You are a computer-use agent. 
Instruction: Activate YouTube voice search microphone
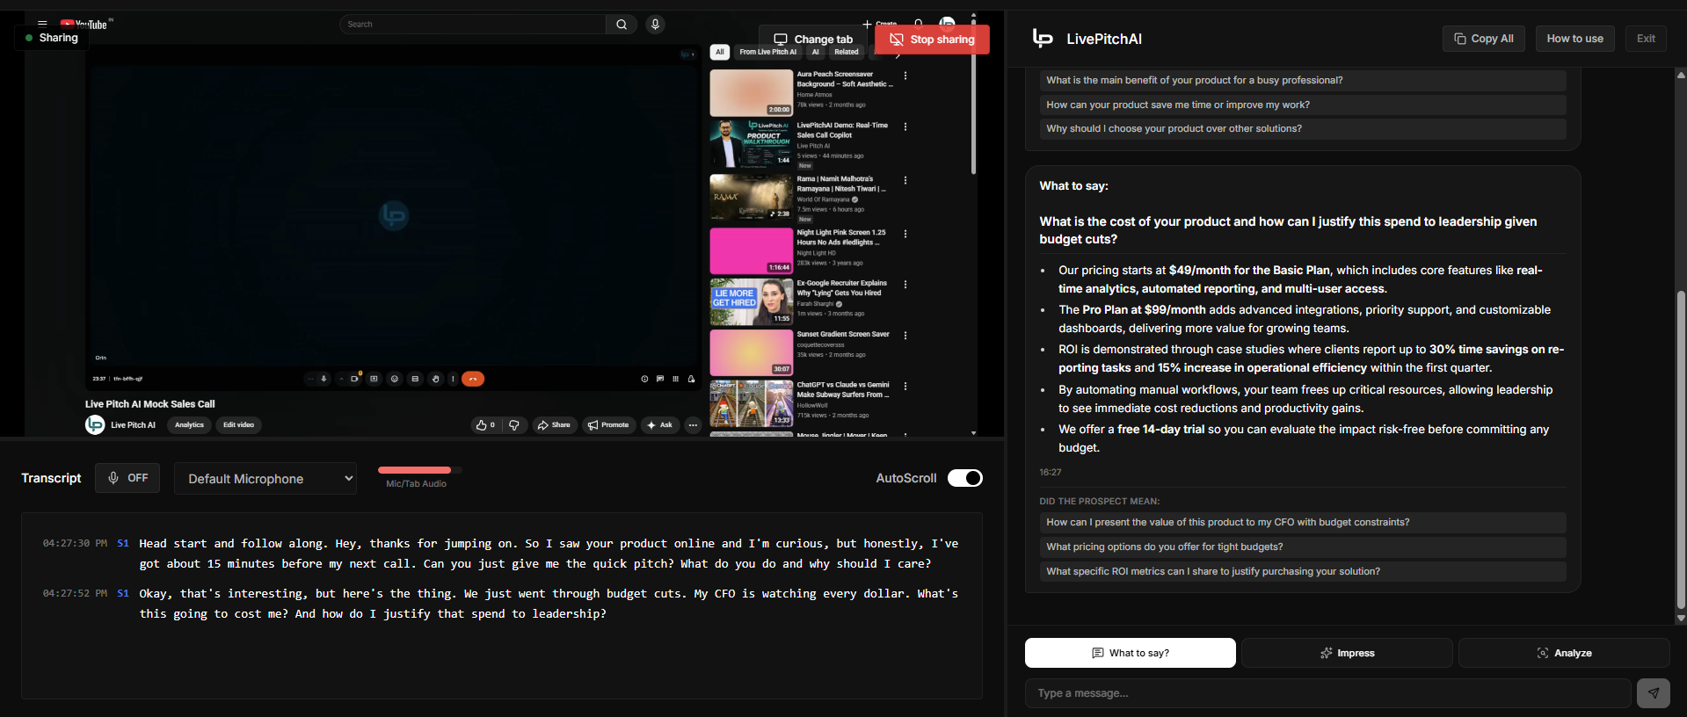pos(655,25)
